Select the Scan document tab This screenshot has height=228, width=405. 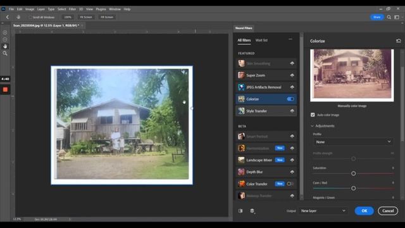(46, 25)
